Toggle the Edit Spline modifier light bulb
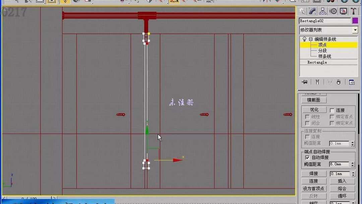The height and width of the screenshot is (204, 362). click(x=304, y=39)
